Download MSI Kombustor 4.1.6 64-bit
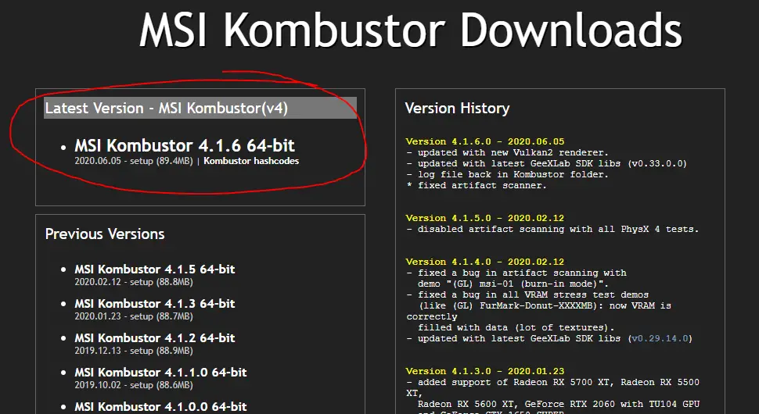Image resolution: width=759 pixels, height=414 pixels. 185,145
